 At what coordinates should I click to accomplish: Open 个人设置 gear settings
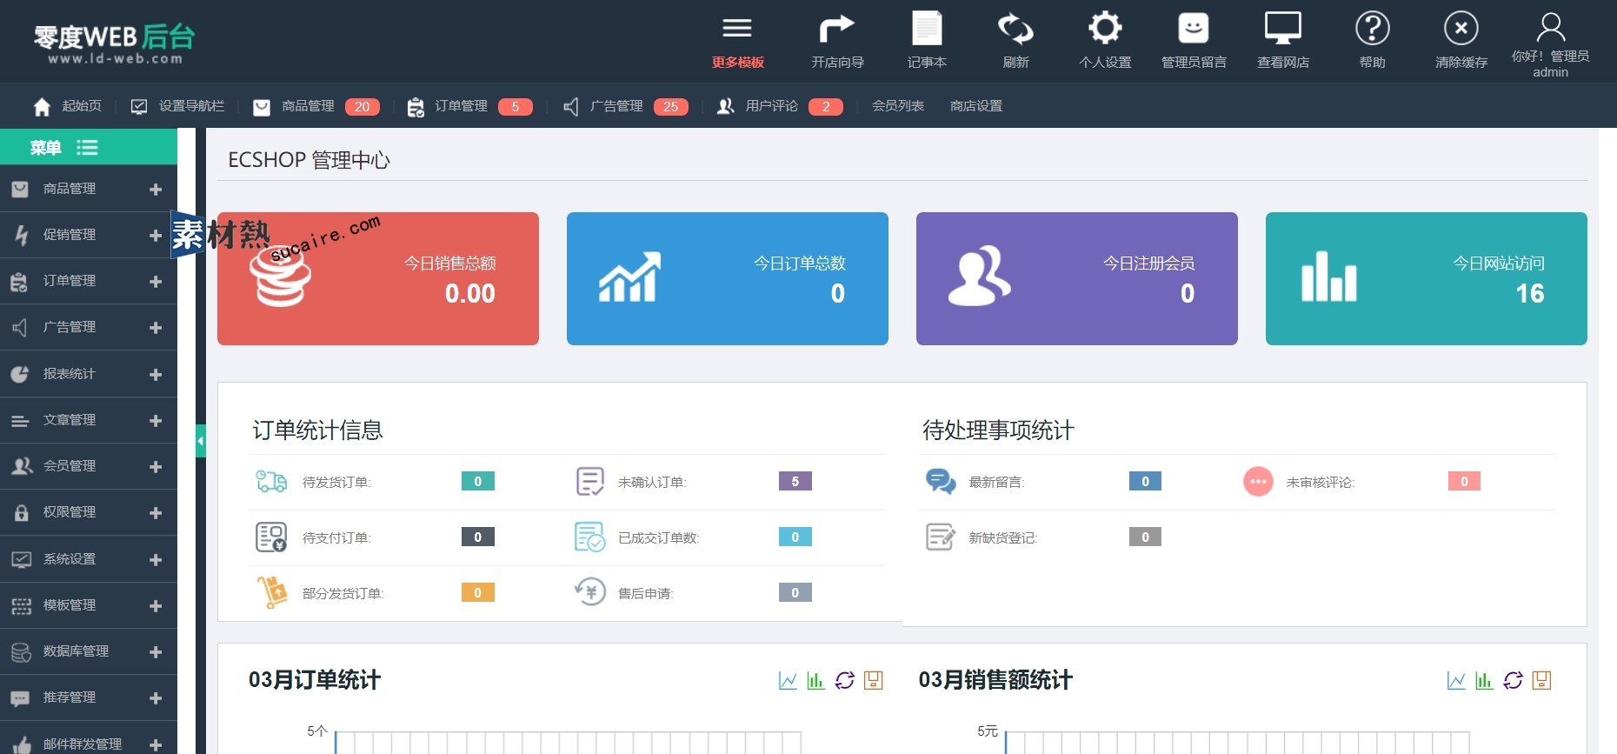tap(1105, 28)
